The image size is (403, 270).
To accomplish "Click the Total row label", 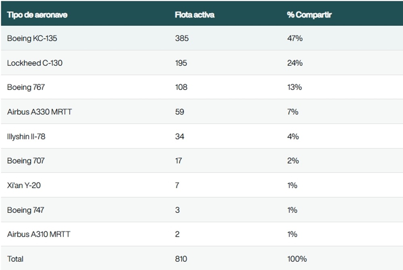I will 15,259.
